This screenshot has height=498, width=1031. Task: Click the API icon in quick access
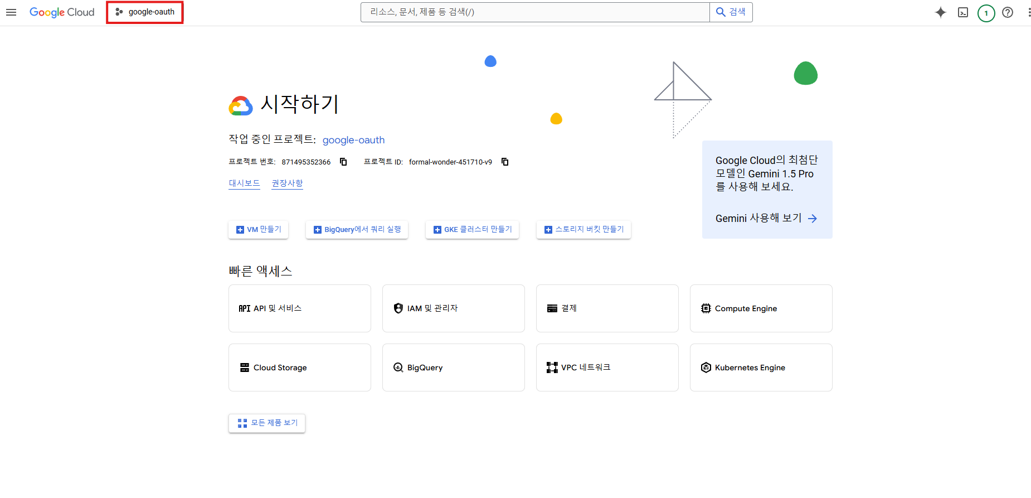pos(244,308)
